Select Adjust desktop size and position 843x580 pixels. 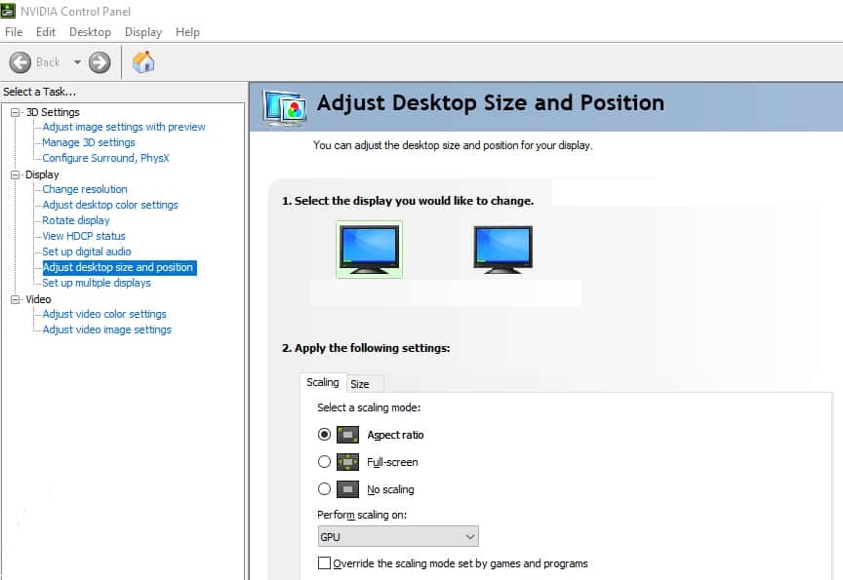tap(119, 267)
